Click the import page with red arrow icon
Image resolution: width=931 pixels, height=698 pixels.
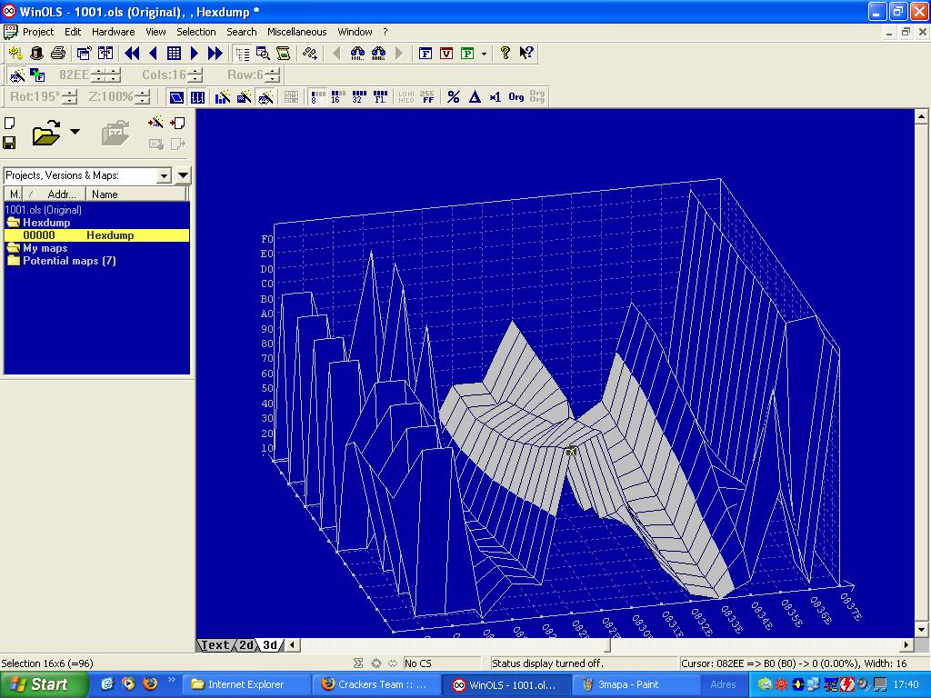(x=177, y=123)
